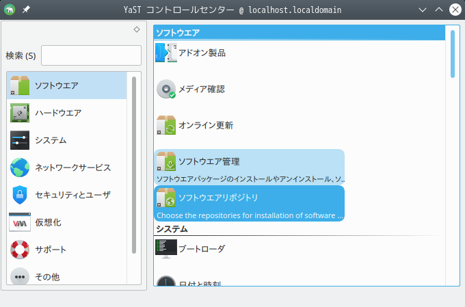Click the セキュリティとユーザ shield icon
The image size is (465, 307).
20,195
